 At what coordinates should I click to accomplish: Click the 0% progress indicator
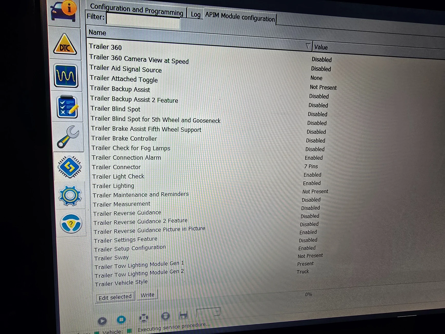tap(308, 294)
